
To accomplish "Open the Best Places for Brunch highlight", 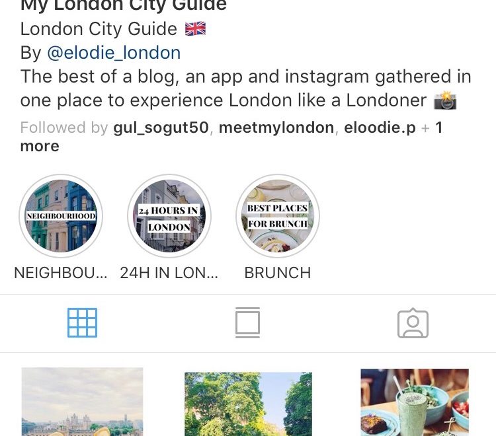I will [x=278, y=216].
